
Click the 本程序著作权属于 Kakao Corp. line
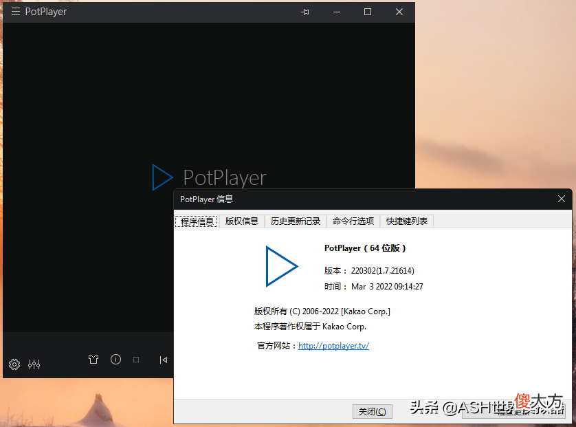tap(310, 327)
